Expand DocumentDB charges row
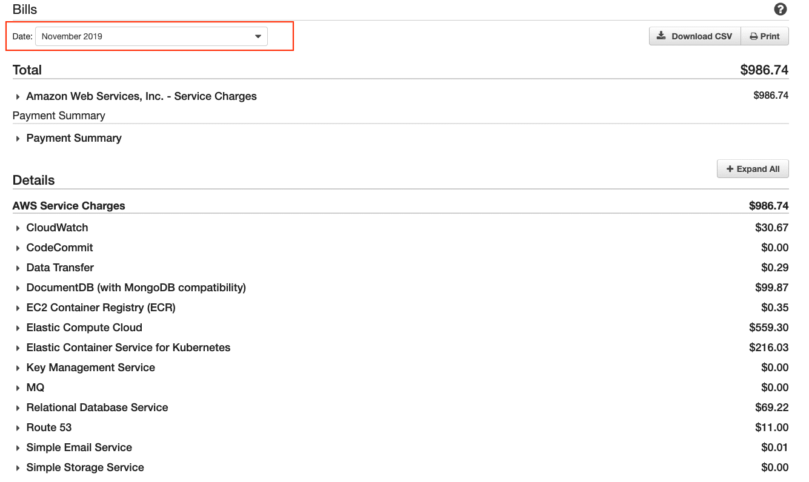Image resolution: width=809 pixels, height=482 pixels. pos(136,288)
